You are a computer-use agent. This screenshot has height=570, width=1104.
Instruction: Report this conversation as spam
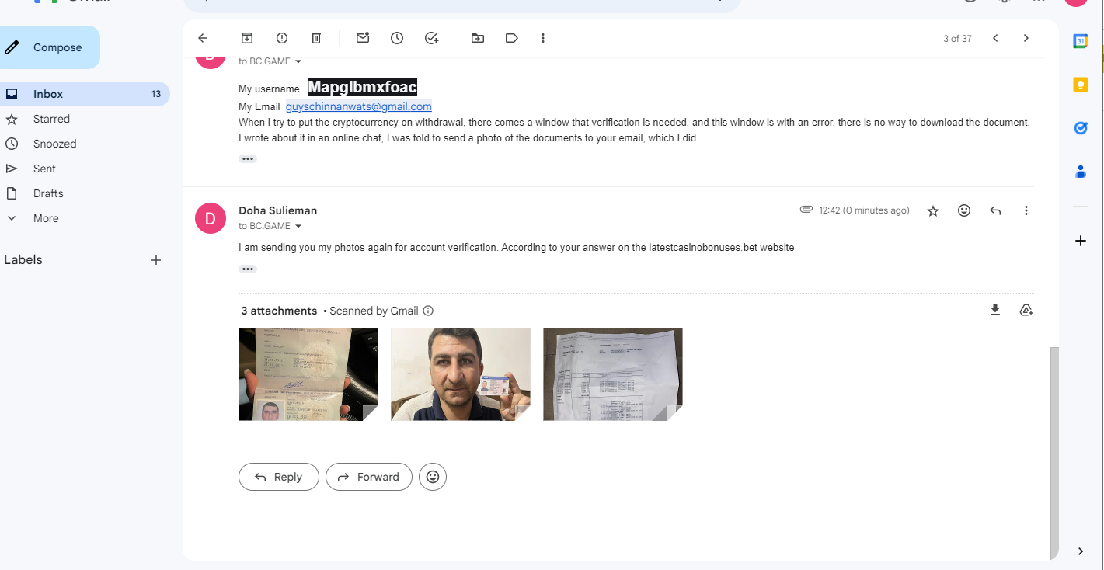tap(282, 38)
